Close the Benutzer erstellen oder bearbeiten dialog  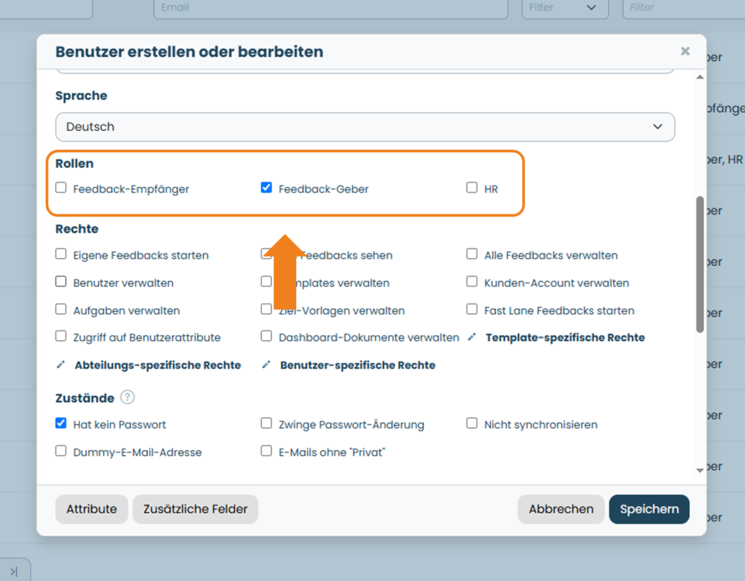pos(685,51)
